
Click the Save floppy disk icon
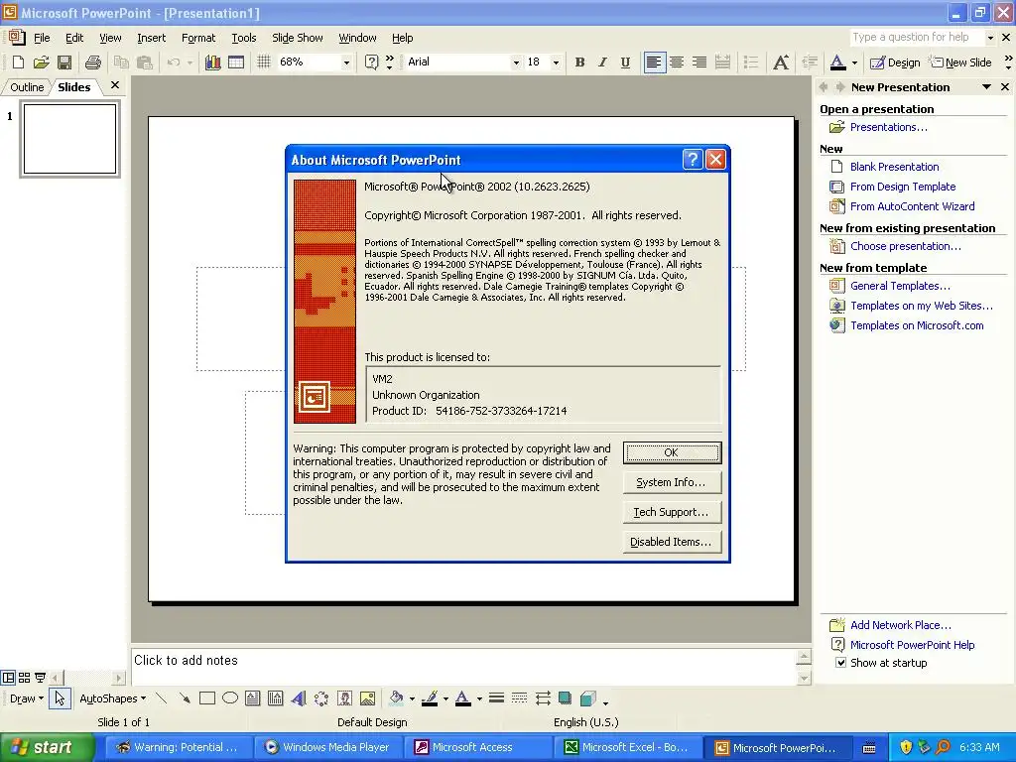tap(64, 63)
